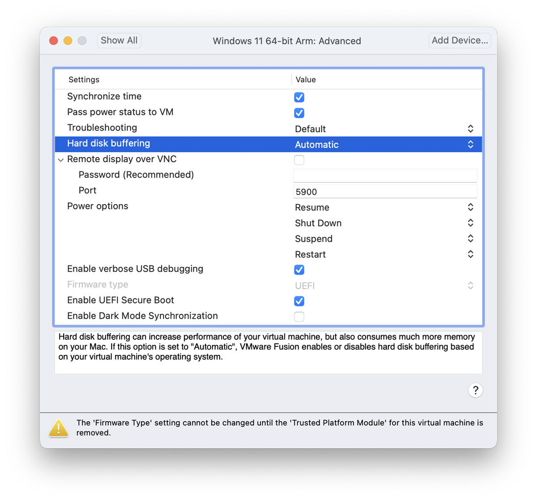
Task: Click the Pass power status to VM label
Action: point(120,112)
